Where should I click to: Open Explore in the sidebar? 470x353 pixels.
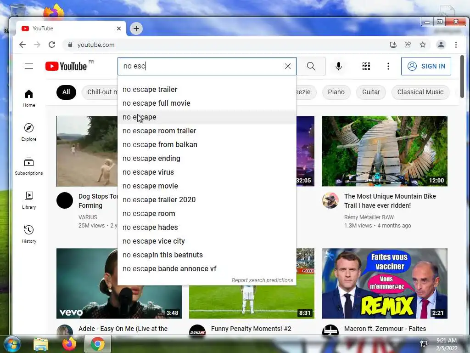tap(29, 132)
